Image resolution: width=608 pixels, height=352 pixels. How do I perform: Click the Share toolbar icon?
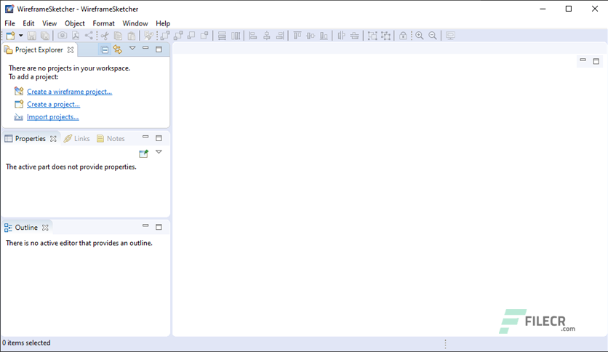click(89, 36)
